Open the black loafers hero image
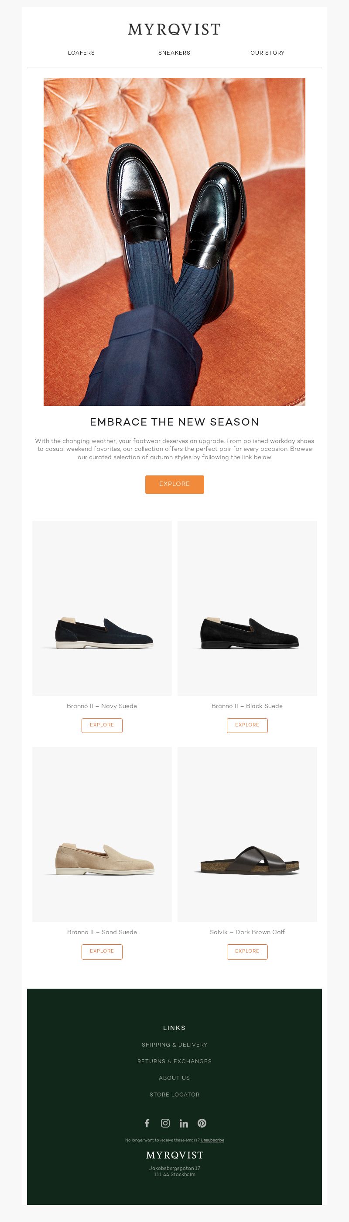The image size is (349, 1222). tap(174, 241)
